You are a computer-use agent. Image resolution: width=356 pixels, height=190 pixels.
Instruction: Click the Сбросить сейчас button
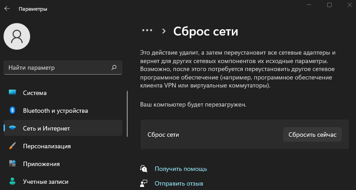[313, 135]
